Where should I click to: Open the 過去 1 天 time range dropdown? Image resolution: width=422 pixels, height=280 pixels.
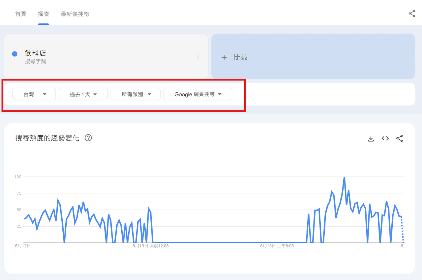pos(83,94)
